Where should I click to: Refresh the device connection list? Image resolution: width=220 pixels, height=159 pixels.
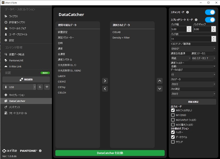coord(40,87)
